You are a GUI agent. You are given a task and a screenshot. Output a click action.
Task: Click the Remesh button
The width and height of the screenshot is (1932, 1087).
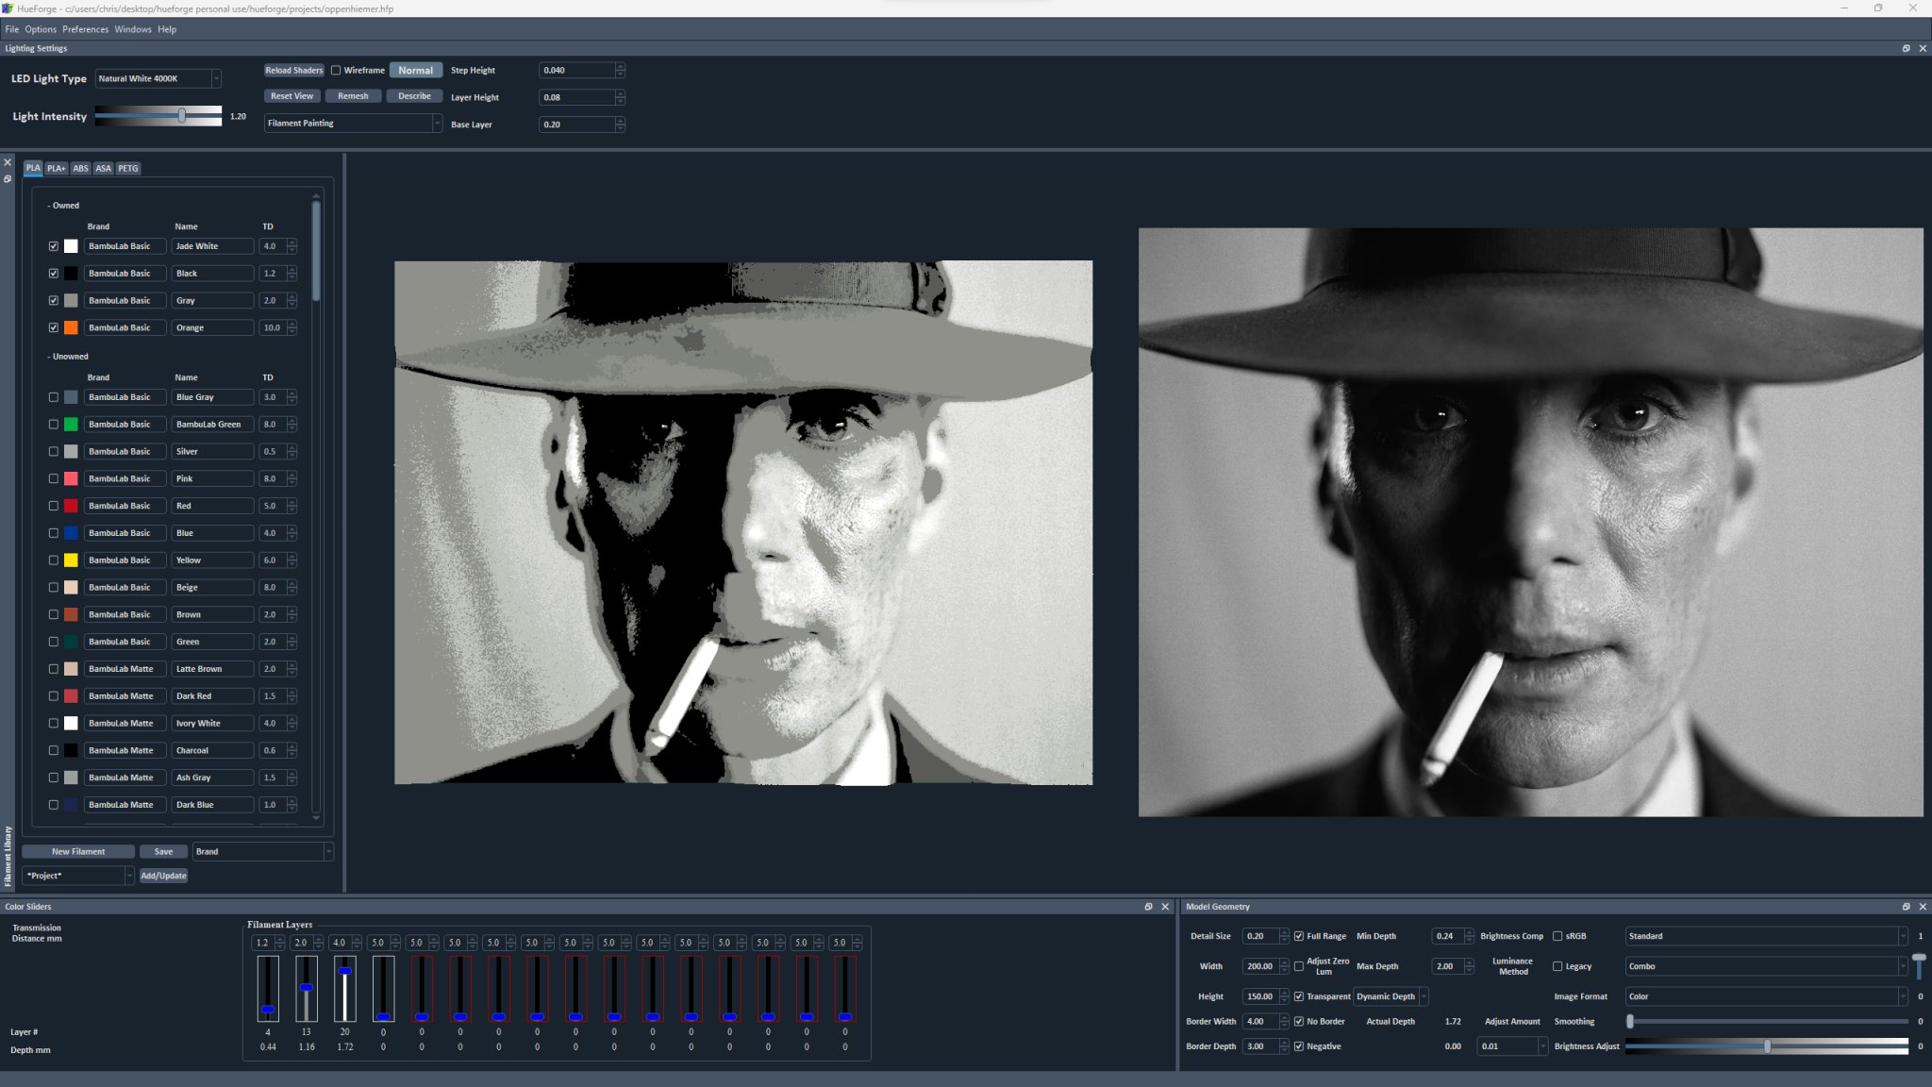[x=353, y=96]
